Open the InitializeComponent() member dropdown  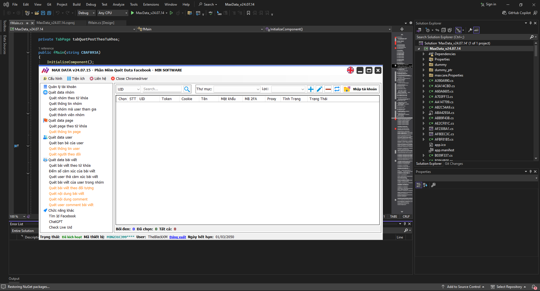[x=328, y=29]
